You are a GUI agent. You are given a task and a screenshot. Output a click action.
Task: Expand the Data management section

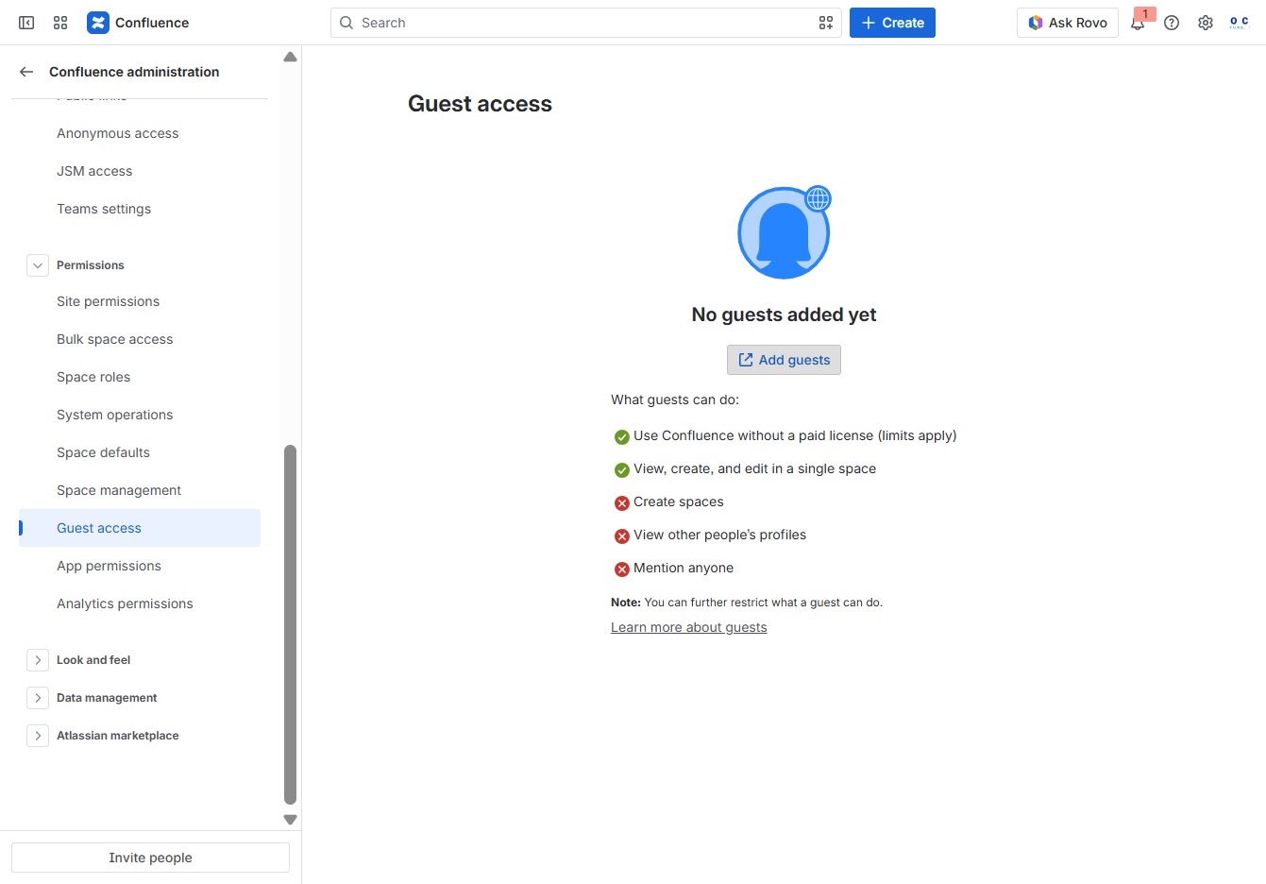[38, 698]
